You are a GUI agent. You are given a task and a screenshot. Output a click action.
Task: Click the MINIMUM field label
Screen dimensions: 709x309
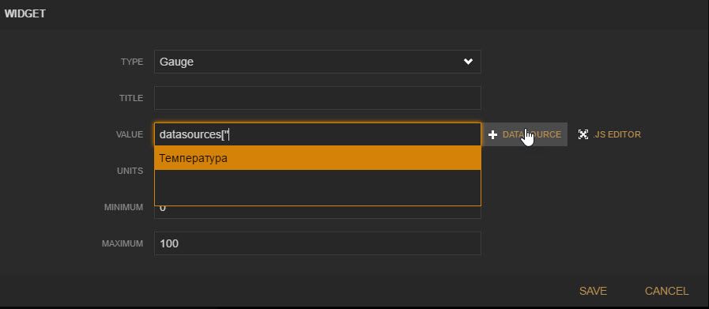click(x=123, y=207)
